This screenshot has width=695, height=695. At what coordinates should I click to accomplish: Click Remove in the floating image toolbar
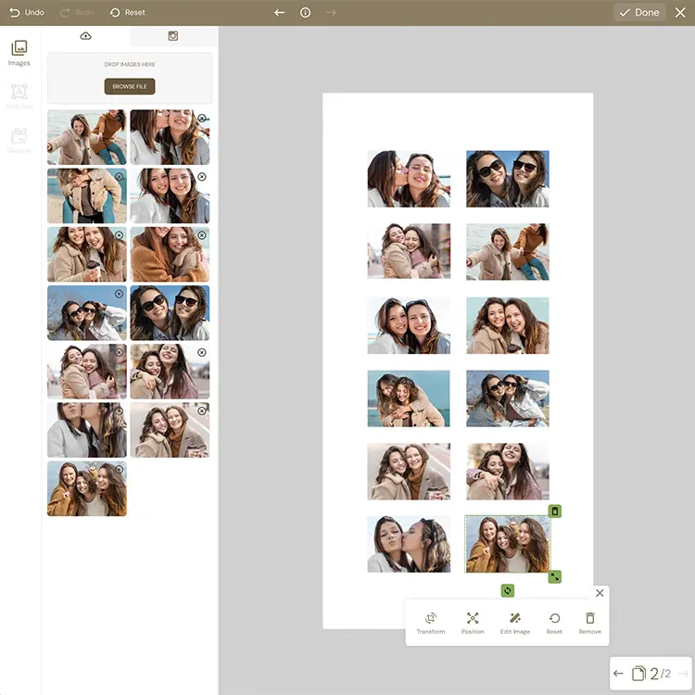(590, 623)
